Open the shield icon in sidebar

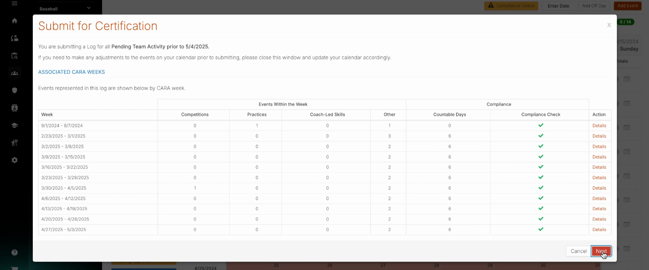(15, 90)
